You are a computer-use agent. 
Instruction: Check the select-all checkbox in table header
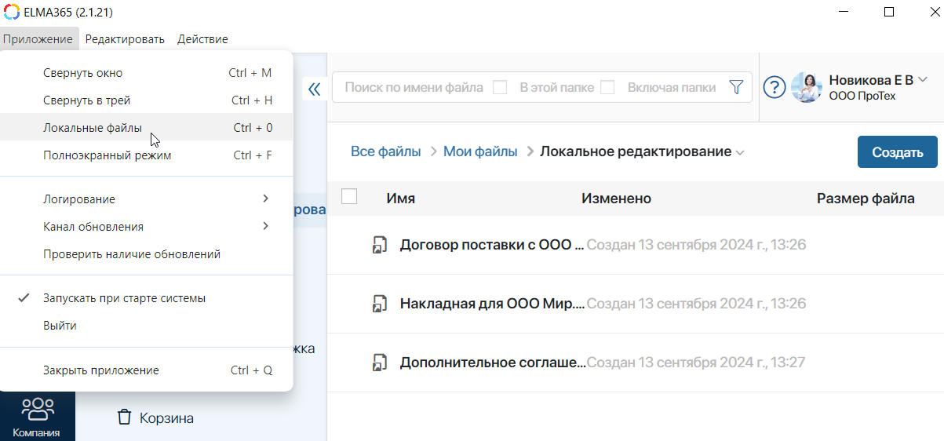point(350,197)
